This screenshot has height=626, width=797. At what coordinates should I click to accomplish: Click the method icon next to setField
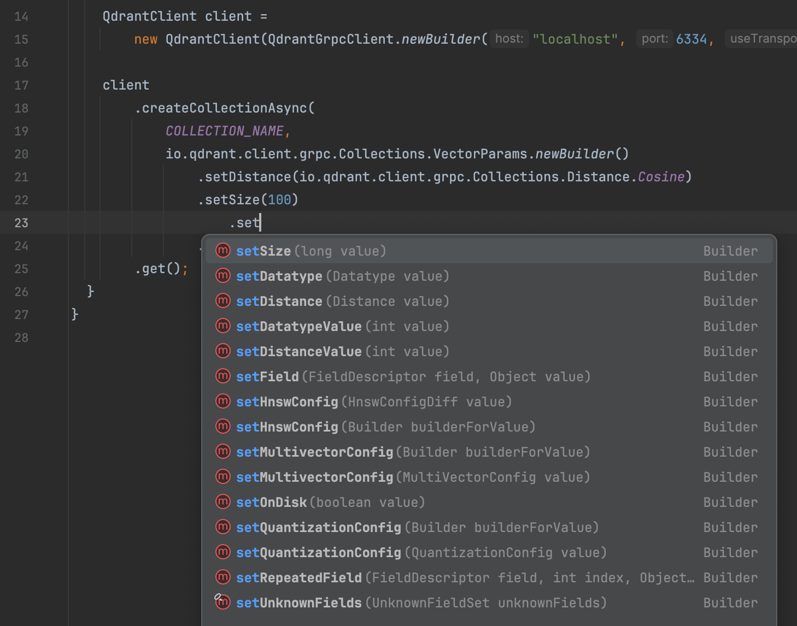pos(223,376)
